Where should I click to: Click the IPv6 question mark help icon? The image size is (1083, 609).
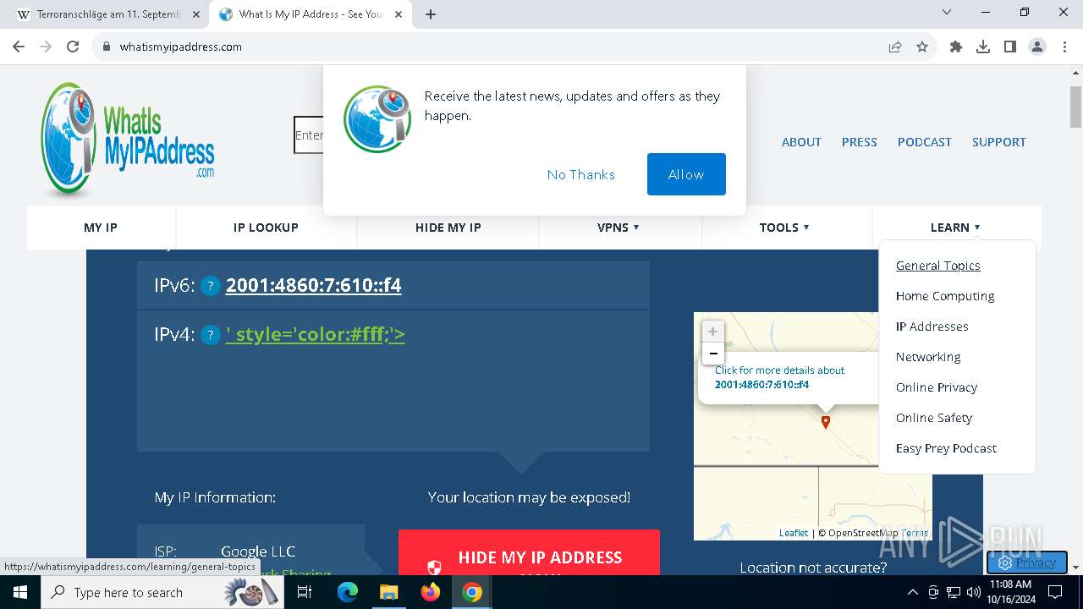(x=211, y=286)
